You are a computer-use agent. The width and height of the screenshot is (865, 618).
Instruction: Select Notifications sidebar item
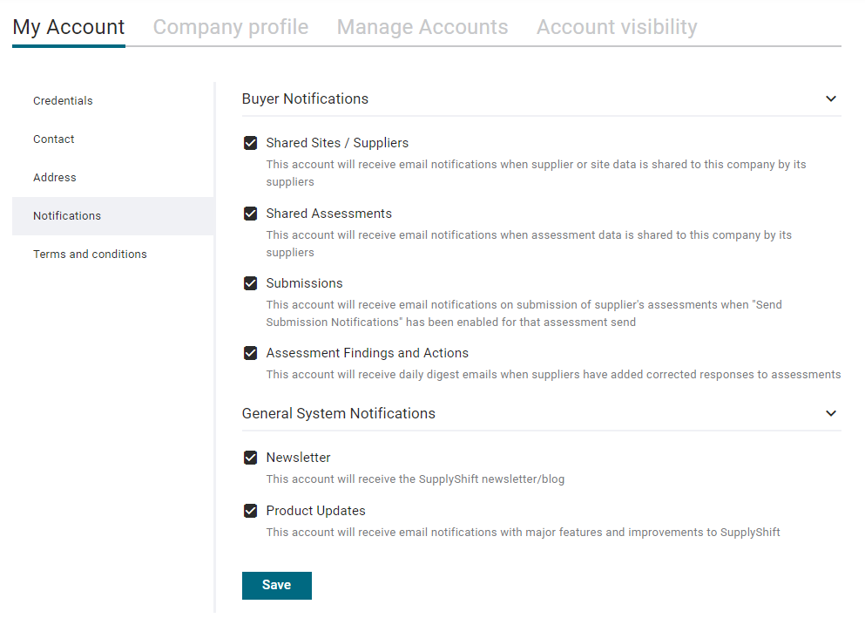[x=113, y=216]
